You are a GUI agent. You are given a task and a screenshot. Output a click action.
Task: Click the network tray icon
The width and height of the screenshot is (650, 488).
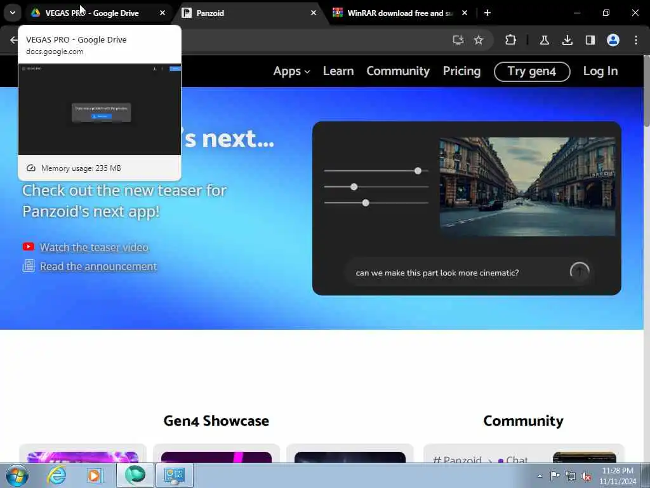coord(571,476)
